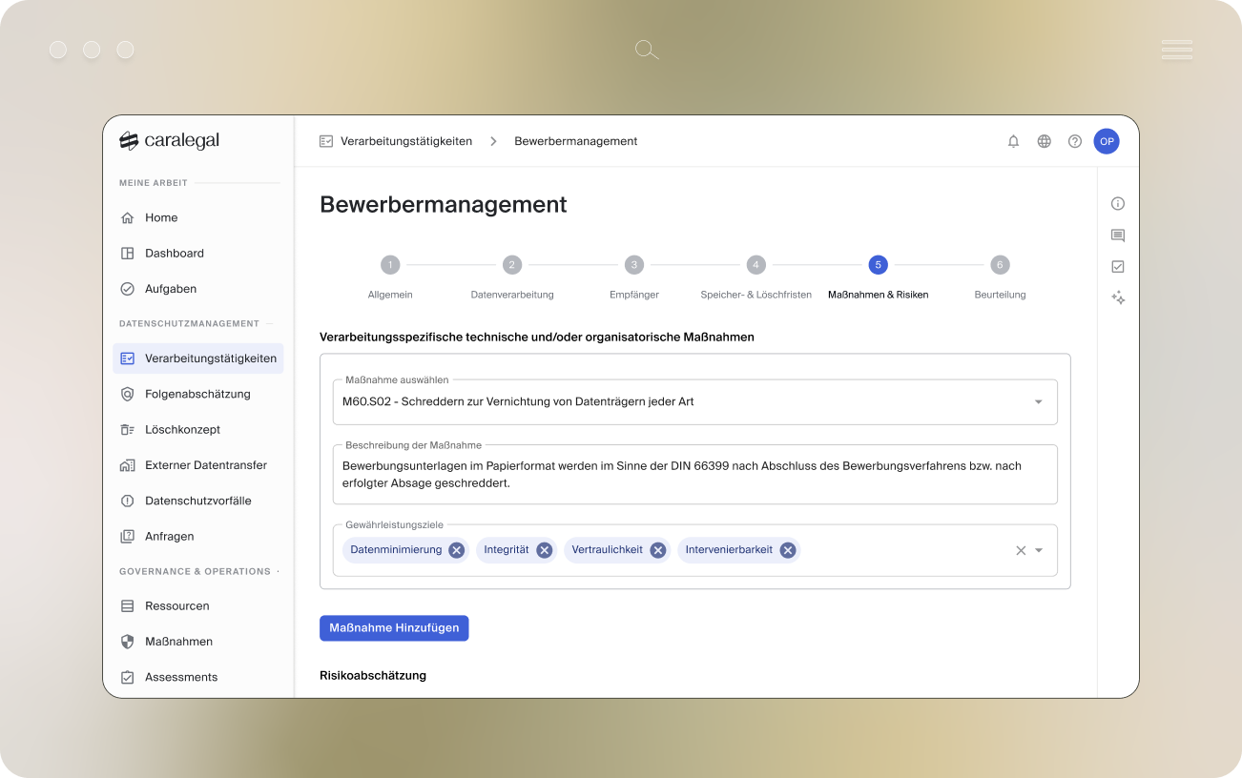
Task: Clear all Gewährleistungsziele with the X
Action: [1022, 550]
